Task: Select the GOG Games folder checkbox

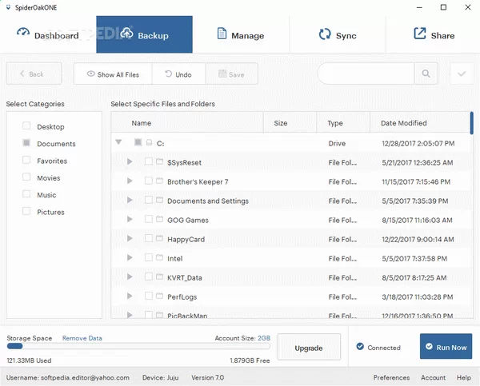Action: [149, 219]
